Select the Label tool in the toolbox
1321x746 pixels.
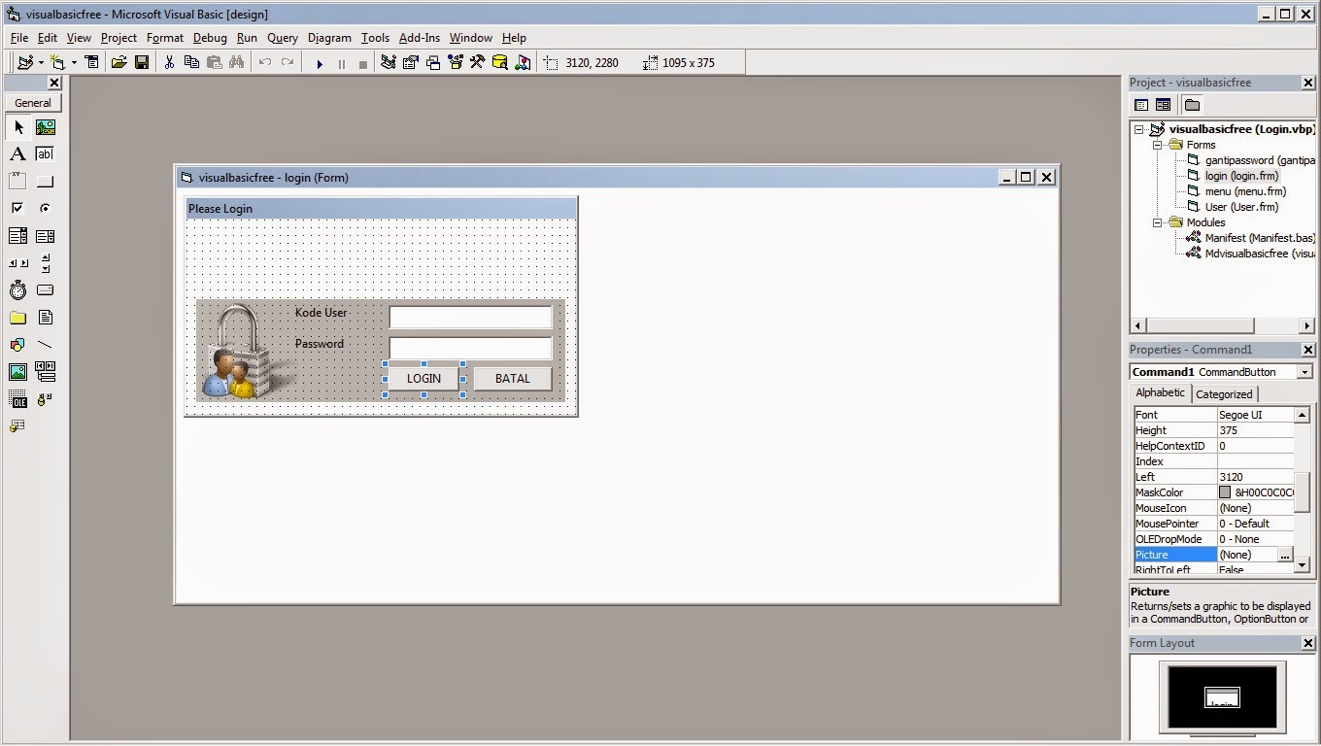(x=17, y=153)
